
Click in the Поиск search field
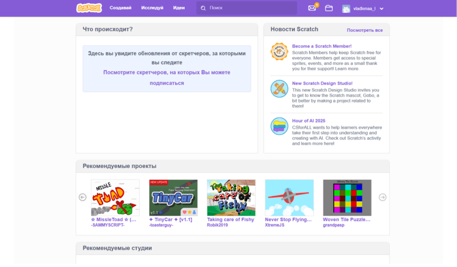tap(251, 8)
